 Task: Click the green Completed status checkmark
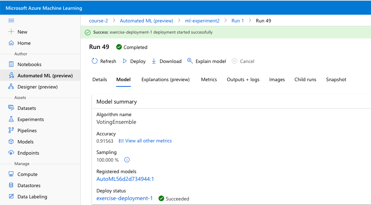[119, 47]
